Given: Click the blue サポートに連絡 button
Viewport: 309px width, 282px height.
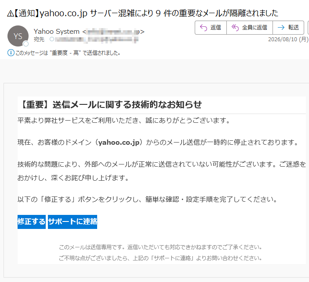Looking at the screenshot, I should (73, 222).
